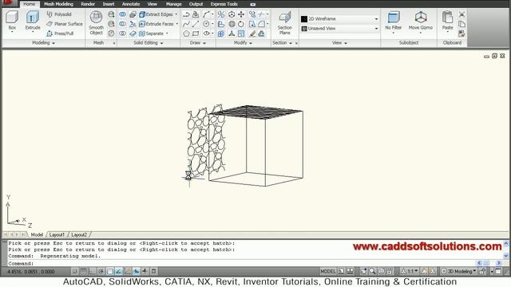This screenshot has width=511, height=287.
Task: Open the Insert ribbon tab
Action: [x=109, y=4]
